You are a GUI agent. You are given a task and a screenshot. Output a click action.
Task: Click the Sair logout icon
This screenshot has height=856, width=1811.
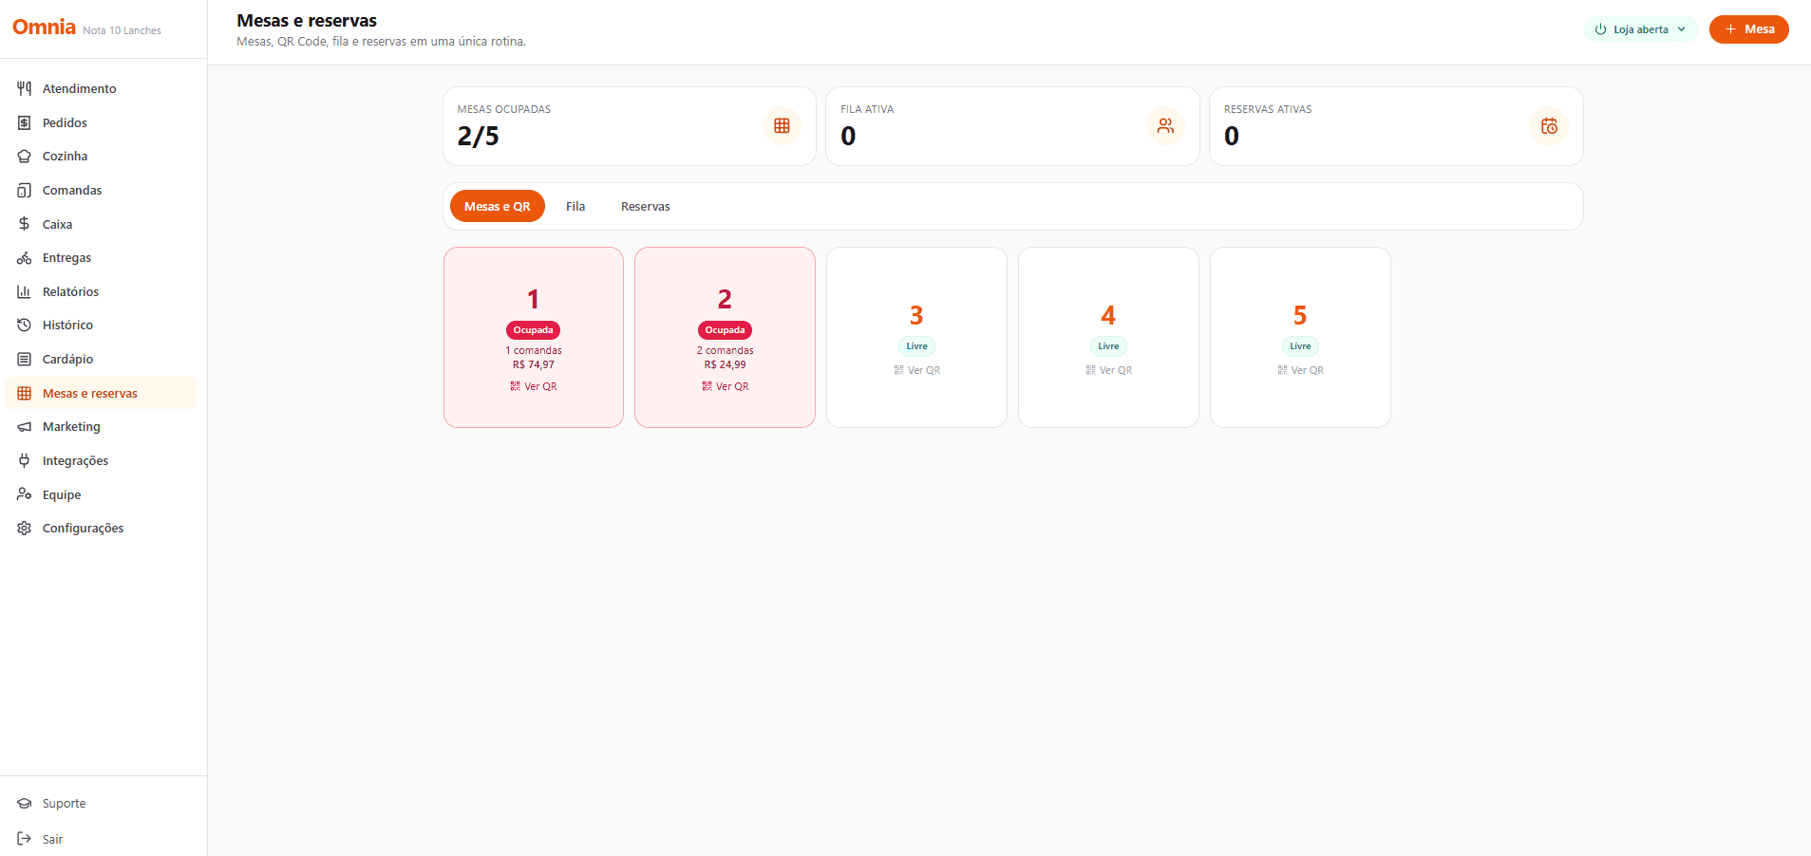click(25, 839)
